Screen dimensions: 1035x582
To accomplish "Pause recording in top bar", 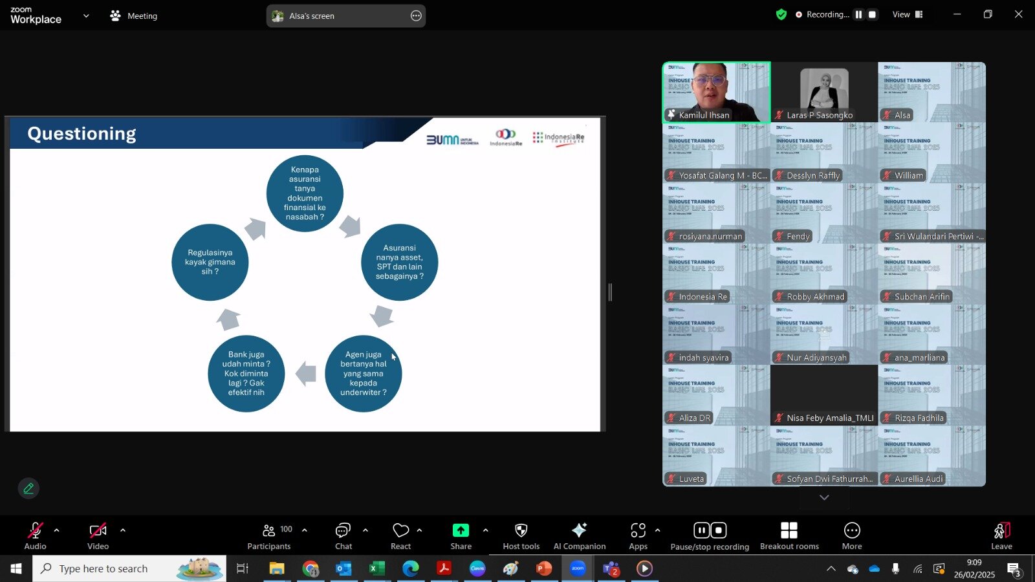I will 858,14.
